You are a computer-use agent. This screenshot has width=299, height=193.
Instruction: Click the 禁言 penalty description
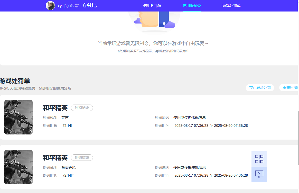(65, 118)
